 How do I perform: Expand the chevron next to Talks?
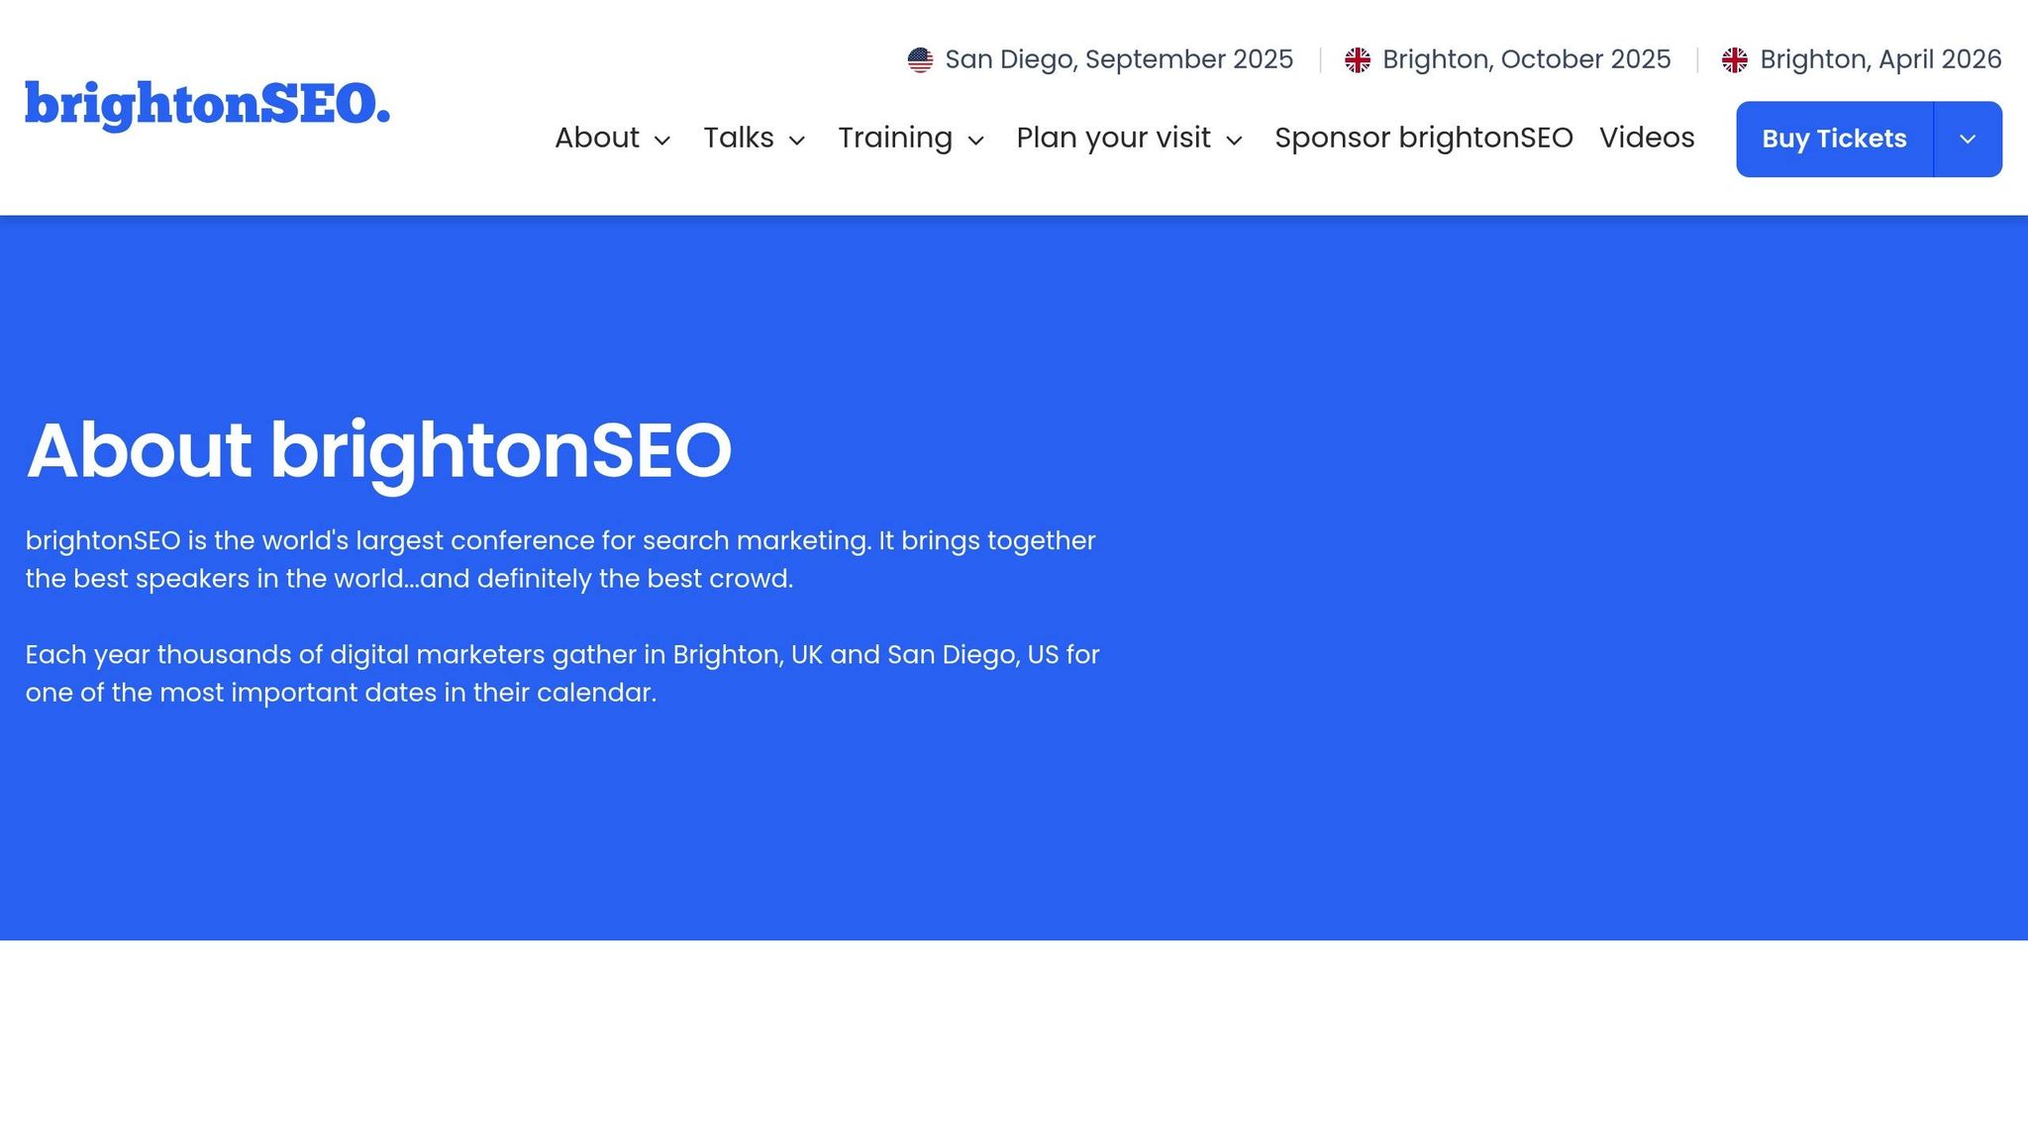coord(797,141)
